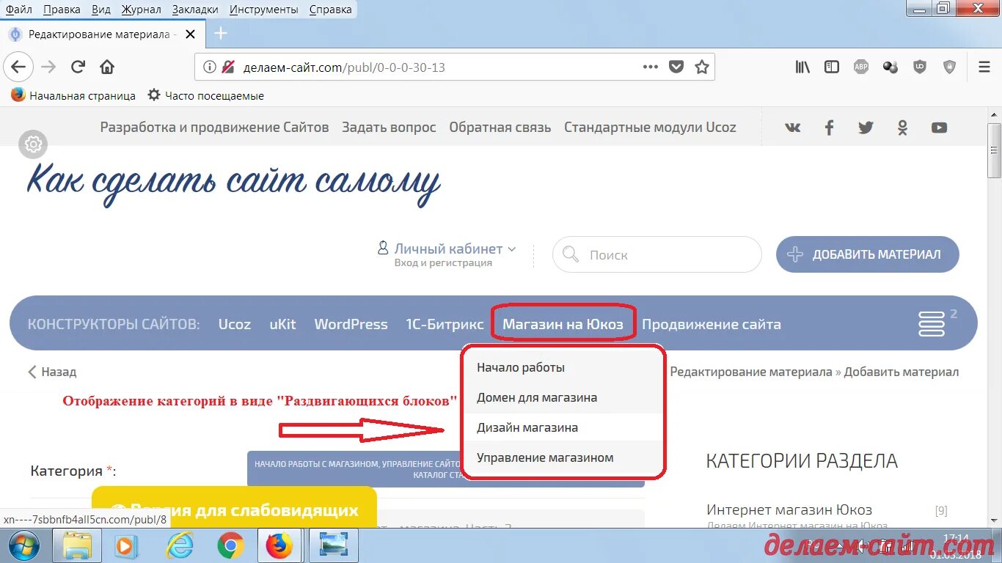This screenshot has height=563, width=1002.
Task: Open the Закладки menu
Action: click(x=195, y=10)
